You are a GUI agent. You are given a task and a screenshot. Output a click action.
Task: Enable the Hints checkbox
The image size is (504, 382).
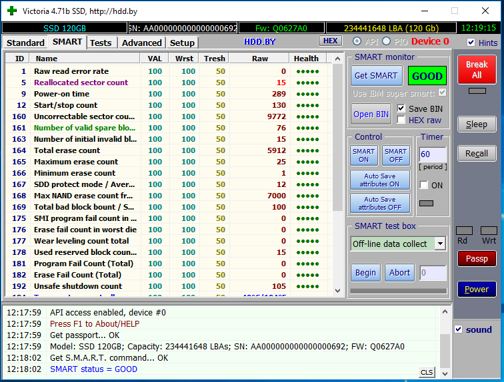[x=471, y=43]
